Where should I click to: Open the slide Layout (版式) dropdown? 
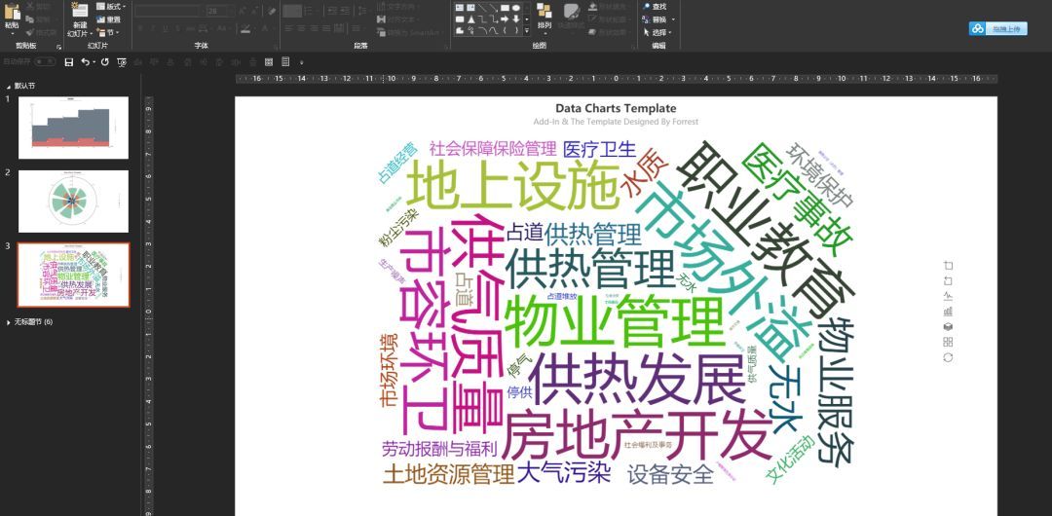tap(110, 6)
